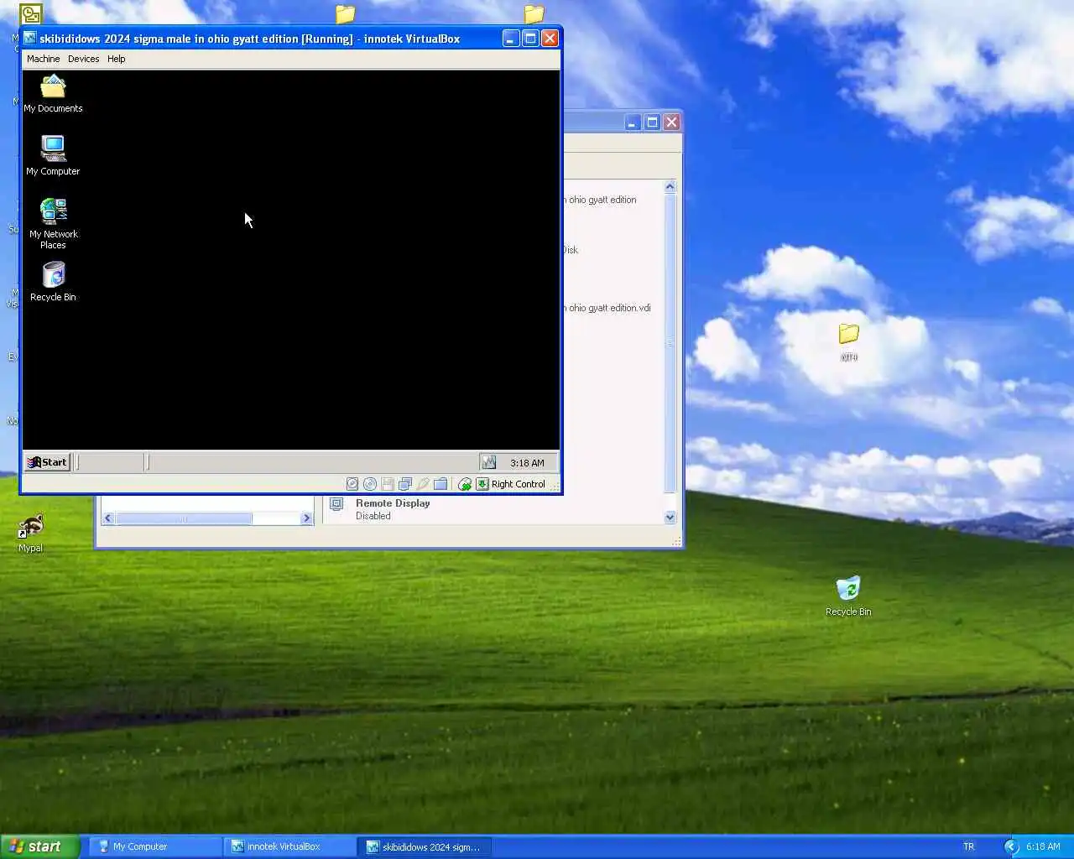Click the 'Disabled' text under Remote Display
Screen dimensions: 1074x859
pyautogui.click(x=373, y=516)
